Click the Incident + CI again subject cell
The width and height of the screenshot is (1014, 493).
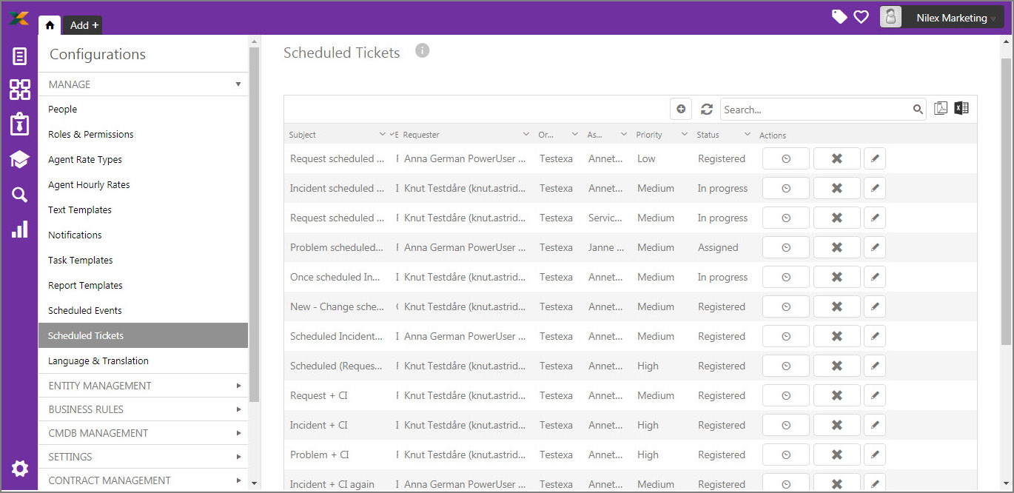[x=332, y=484]
